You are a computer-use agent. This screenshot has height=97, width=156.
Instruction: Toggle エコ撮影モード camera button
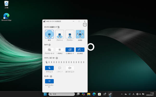pos(70,50)
